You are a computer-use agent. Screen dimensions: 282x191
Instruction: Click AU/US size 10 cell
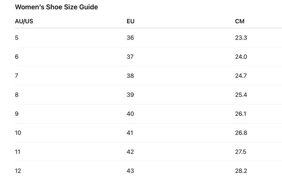18,133
